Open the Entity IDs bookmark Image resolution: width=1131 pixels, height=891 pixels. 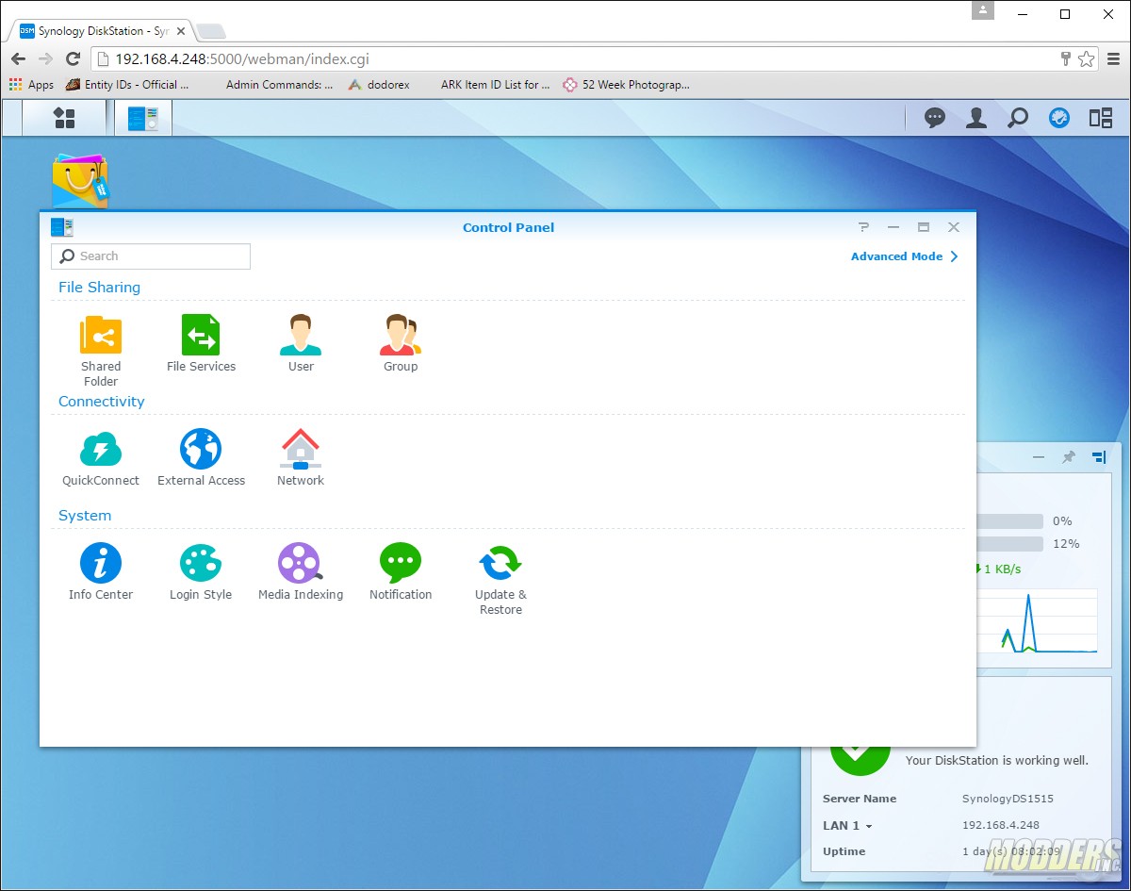click(x=127, y=85)
